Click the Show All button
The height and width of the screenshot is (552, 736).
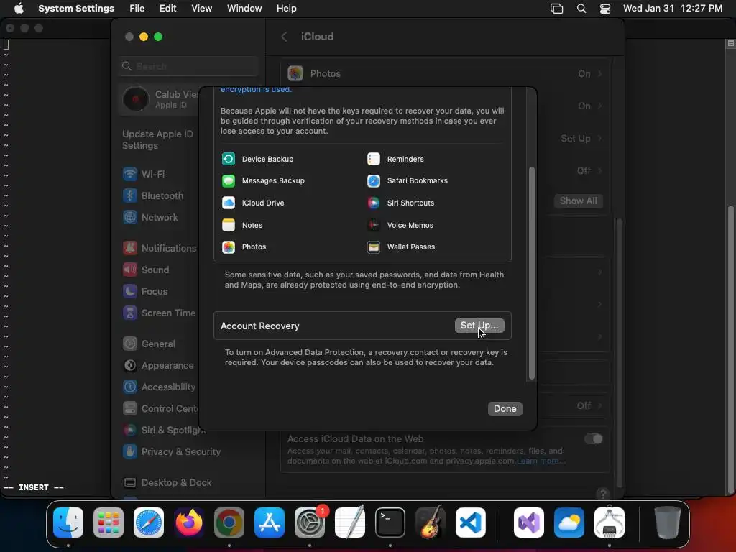click(x=578, y=201)
